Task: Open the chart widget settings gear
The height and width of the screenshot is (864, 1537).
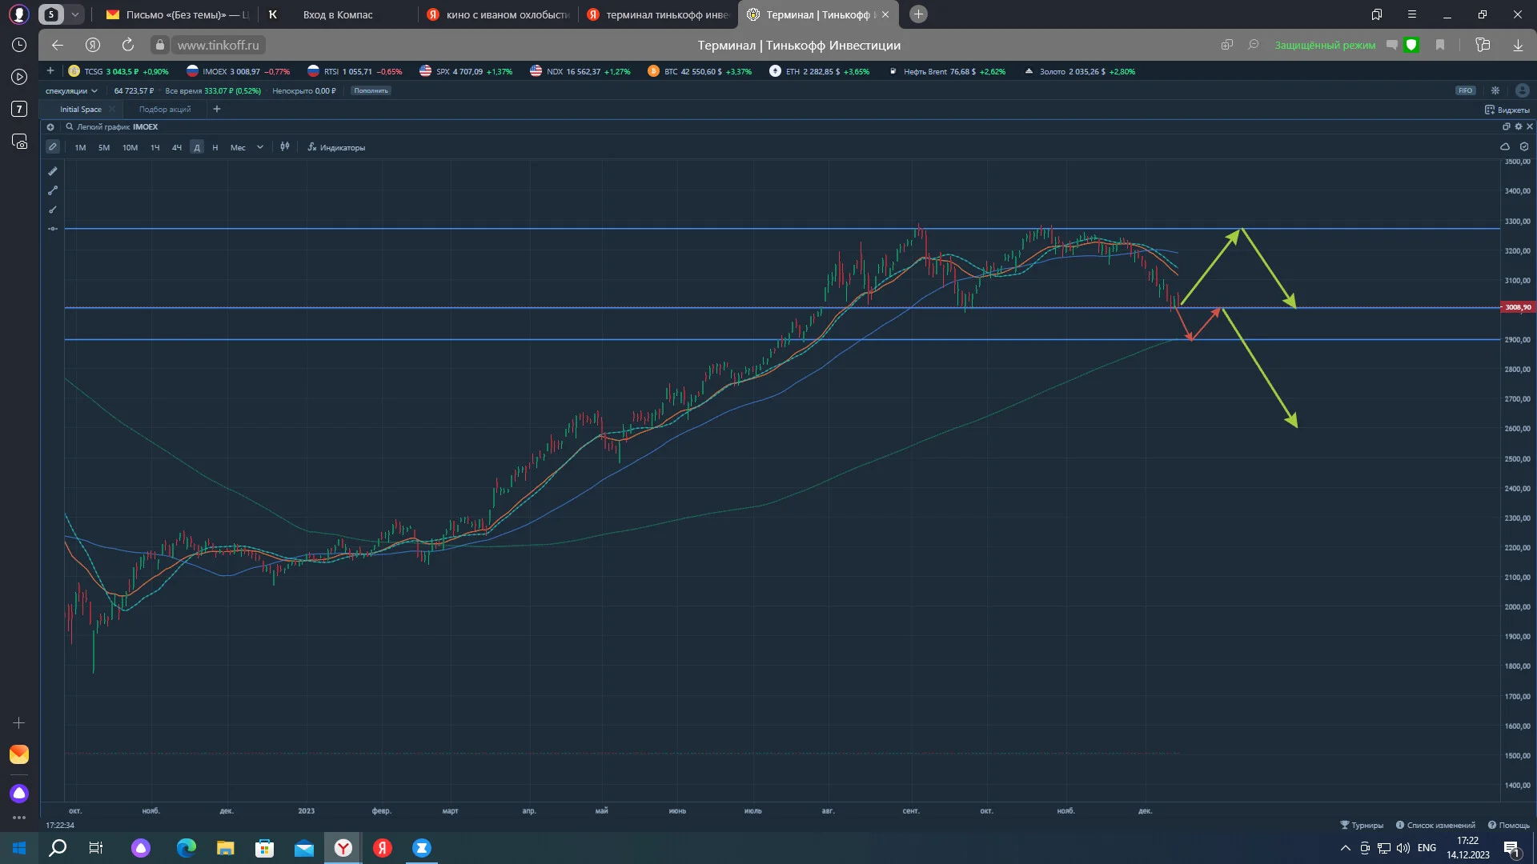Action: 1518,126
